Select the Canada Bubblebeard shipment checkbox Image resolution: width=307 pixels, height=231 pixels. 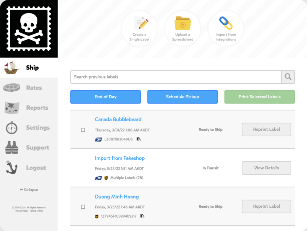coord(83,129)
